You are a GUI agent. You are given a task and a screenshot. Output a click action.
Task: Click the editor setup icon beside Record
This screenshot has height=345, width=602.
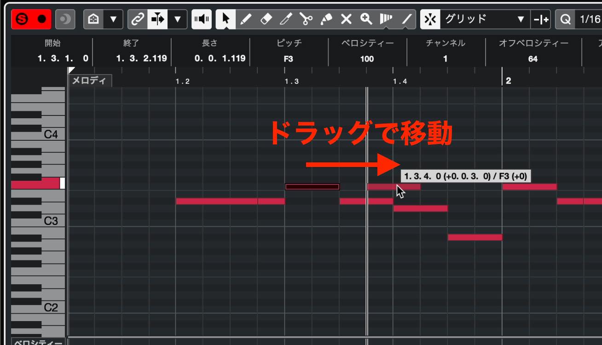pos(93,19)
